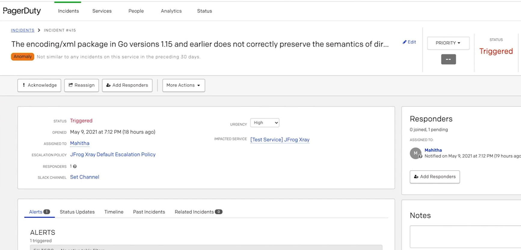Open the Services menu
521x250 pixels.
click(x=102, y=11)
